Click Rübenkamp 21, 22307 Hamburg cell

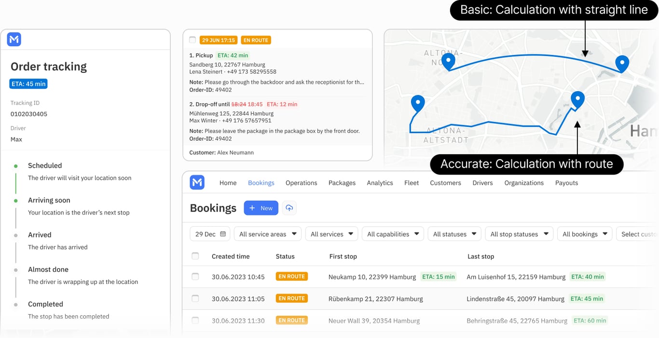375,299
